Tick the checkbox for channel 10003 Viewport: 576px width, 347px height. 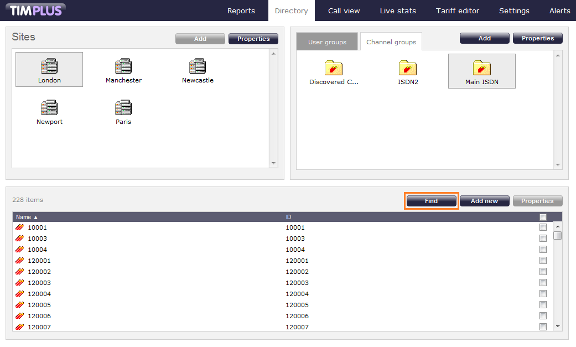[x=543, y=239]
